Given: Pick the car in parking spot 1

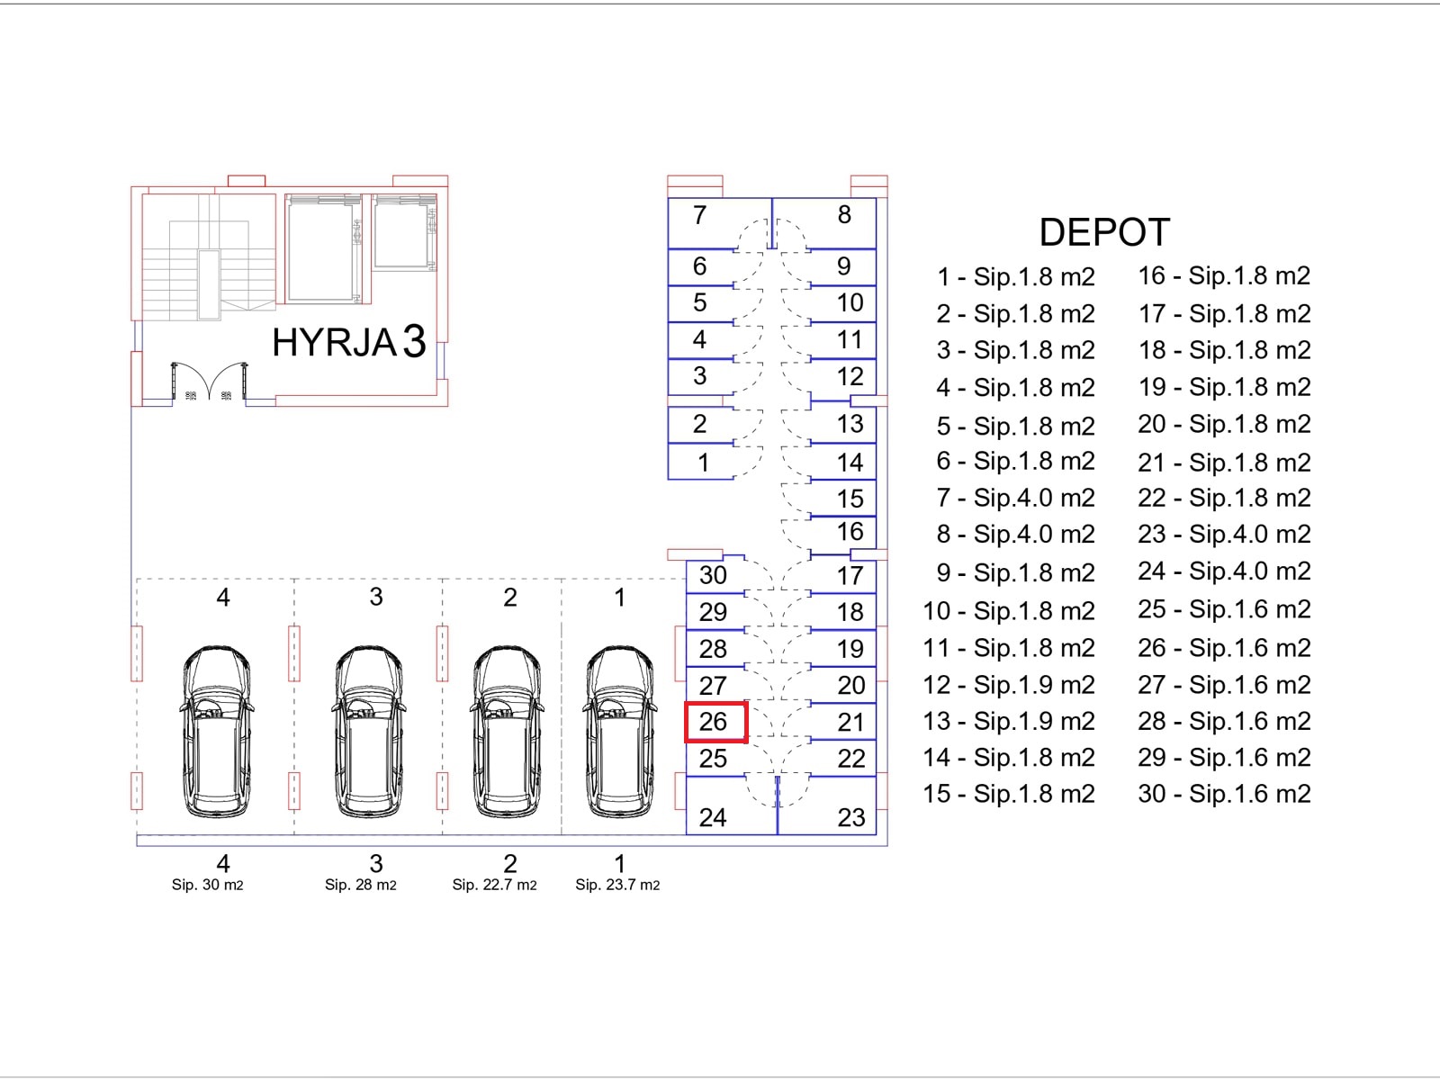Looking at the screenshot, I should 619,731.
